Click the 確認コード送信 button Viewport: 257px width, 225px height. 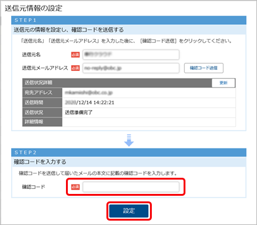203,68
